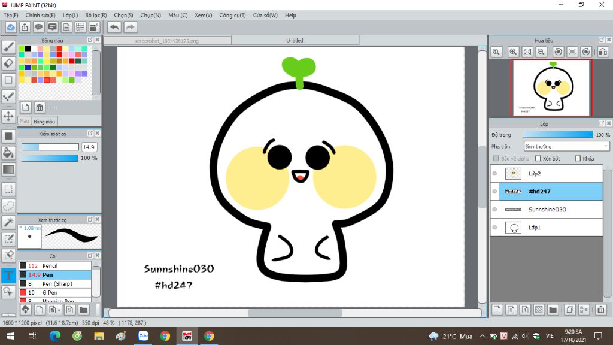Select the Pencil brush
This screenshot has width=613, height=345.
[x=55, y=265]
